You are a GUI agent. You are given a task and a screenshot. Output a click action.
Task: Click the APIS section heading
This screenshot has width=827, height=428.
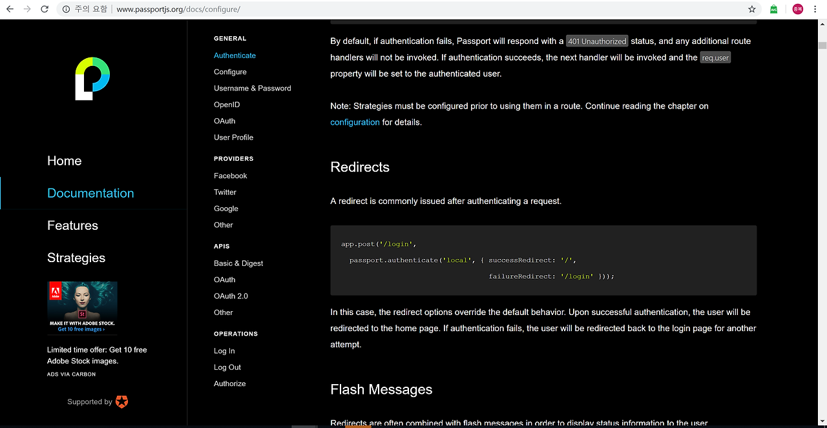(222, 247)
